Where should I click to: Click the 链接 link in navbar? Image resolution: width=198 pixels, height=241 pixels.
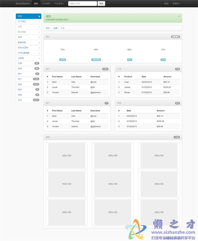[166, 4]
